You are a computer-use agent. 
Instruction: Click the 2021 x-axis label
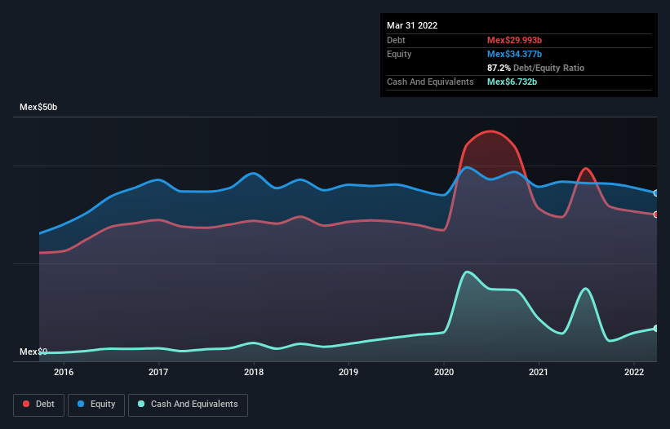click(x=539, y=372)
